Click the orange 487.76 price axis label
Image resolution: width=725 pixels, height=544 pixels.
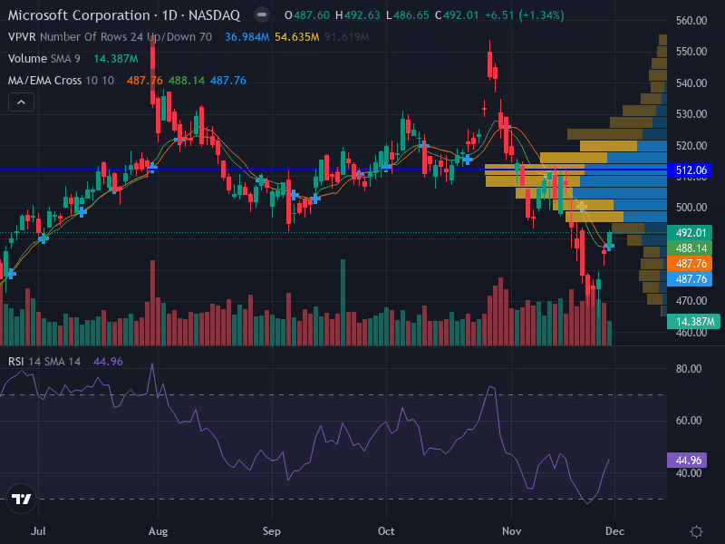691,264
